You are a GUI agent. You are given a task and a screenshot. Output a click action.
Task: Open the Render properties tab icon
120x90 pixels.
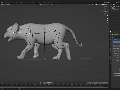110,37
